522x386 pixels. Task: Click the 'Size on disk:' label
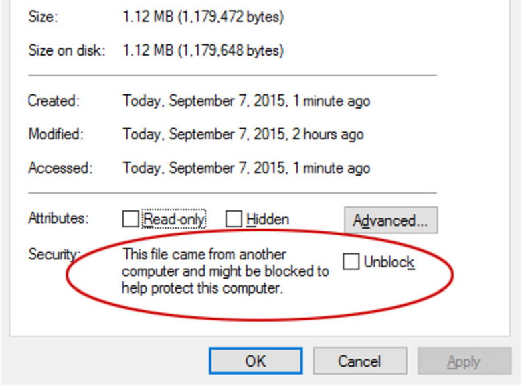point(67,50)
